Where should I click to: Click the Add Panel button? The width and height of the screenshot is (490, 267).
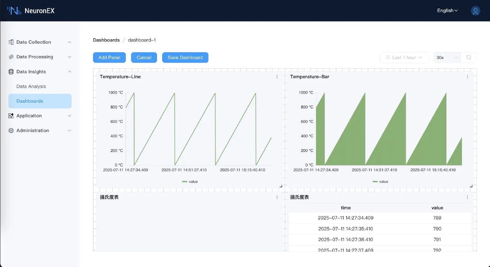[109, 58]
